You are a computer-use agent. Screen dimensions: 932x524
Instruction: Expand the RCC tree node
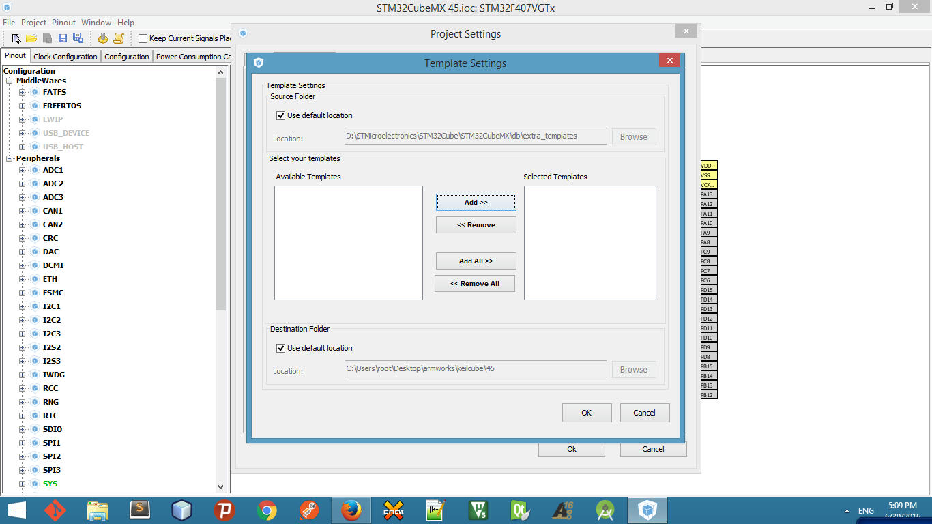tap(22, 388)
